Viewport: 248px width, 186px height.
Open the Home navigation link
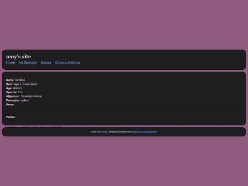click(11, 62)
